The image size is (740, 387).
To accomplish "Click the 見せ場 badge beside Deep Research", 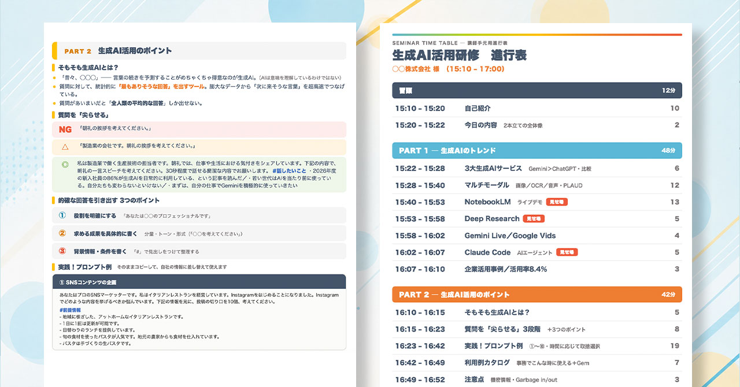I will coord(534,219).
